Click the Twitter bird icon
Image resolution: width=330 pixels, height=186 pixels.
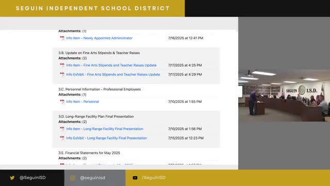point(12,178)
